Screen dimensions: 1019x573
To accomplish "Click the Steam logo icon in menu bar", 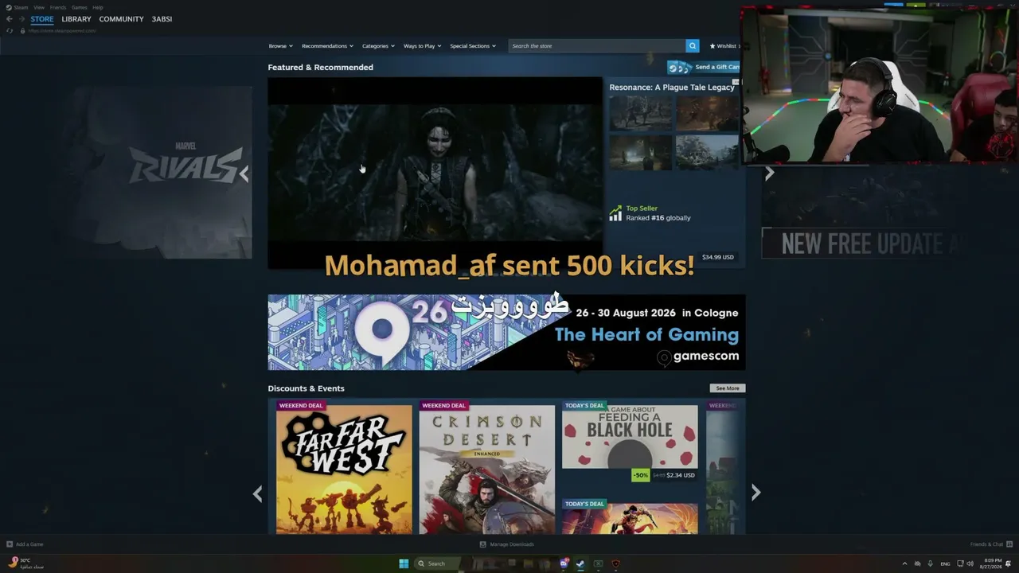I will 8,7.
